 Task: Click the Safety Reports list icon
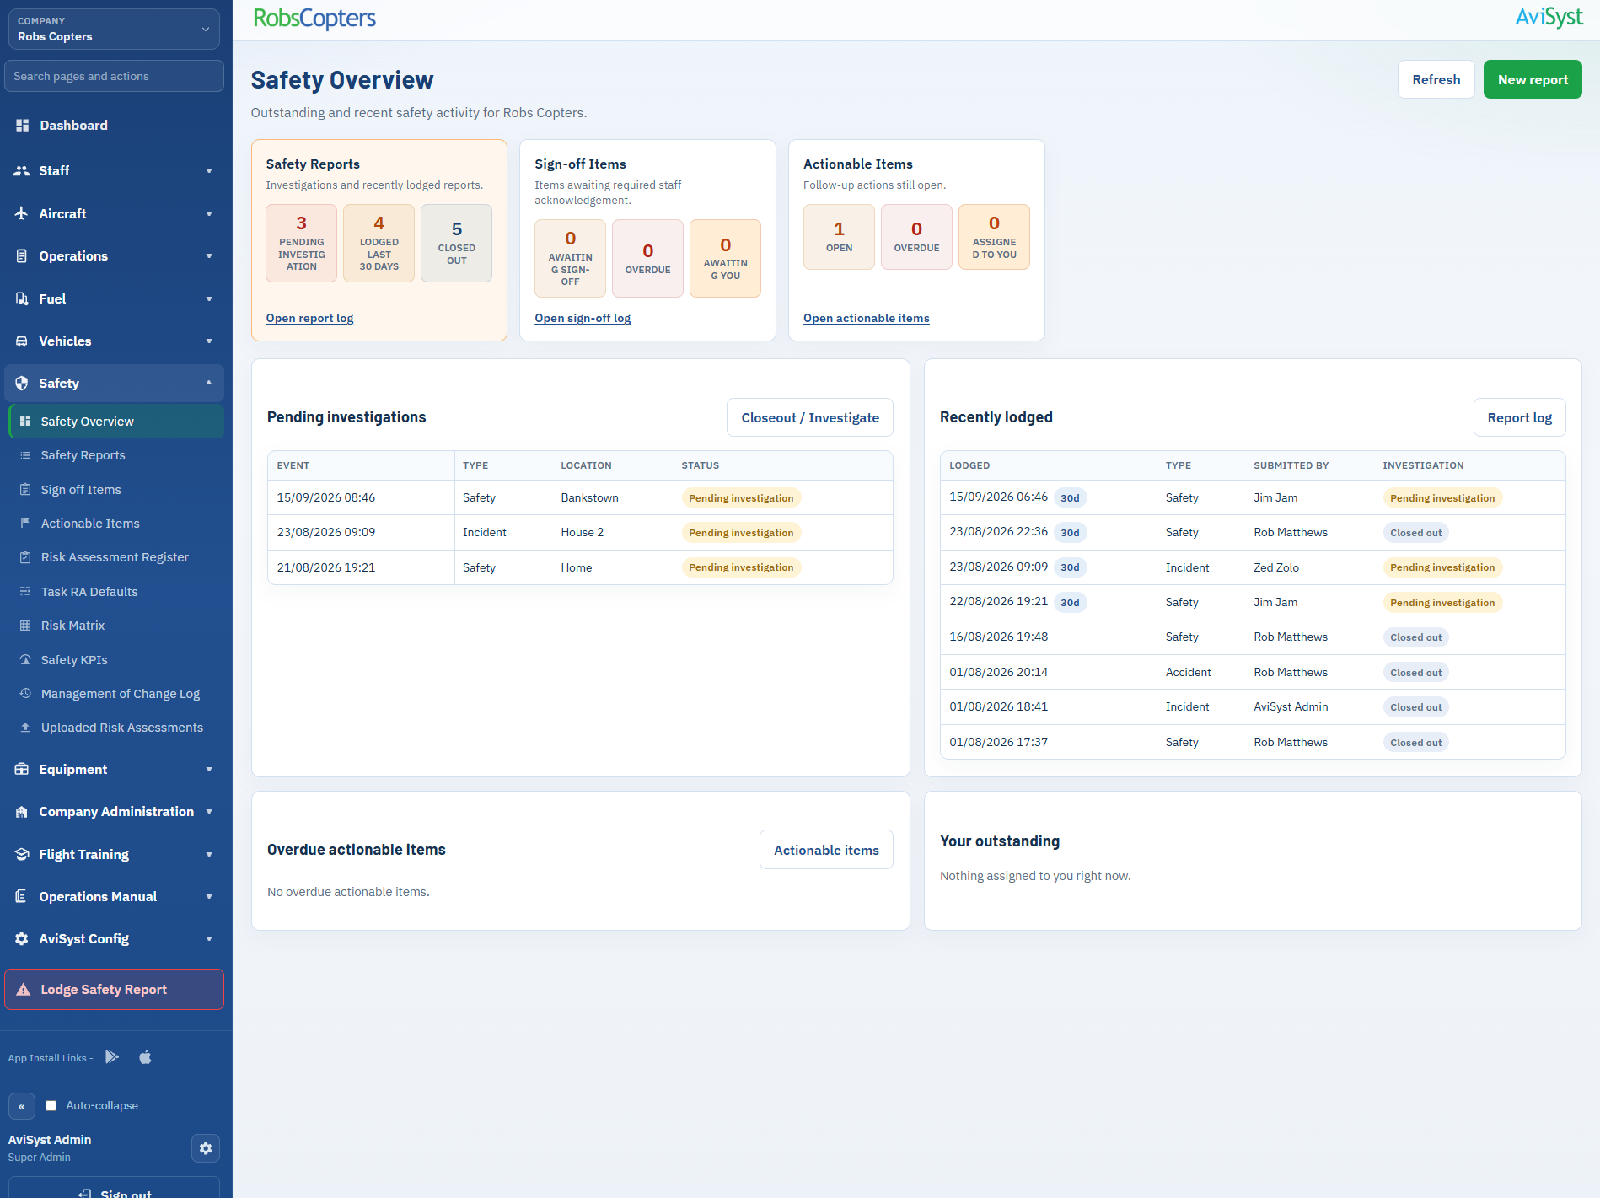pyautogui.click(x=25, y=455)
